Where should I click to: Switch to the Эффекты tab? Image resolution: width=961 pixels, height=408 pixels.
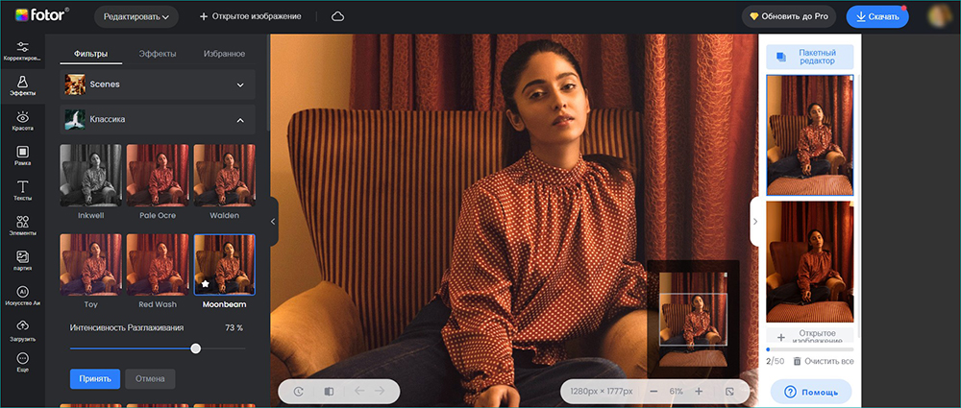[x=157, y=54]
